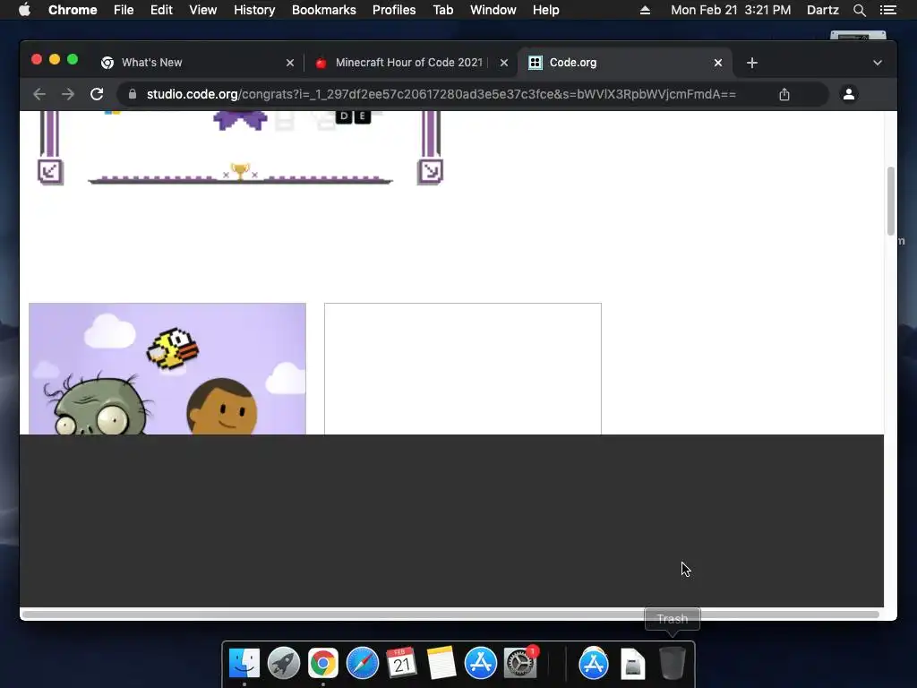Open the History menu
Screen dimensions: 917x688
click(254, 10)
